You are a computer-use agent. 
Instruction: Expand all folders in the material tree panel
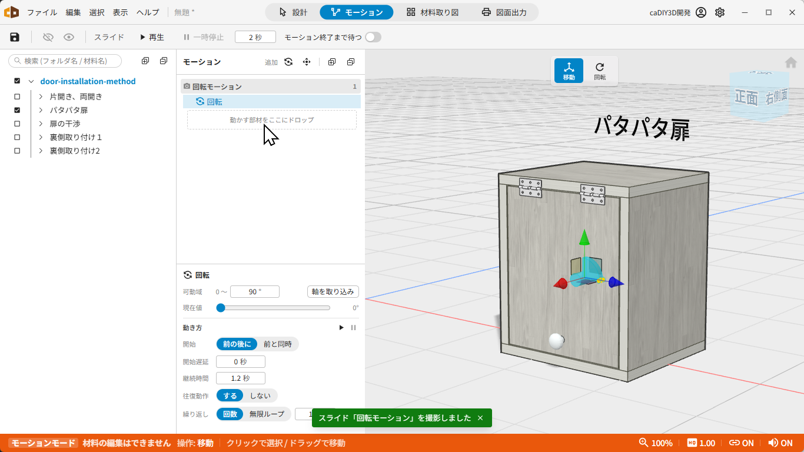145,61
